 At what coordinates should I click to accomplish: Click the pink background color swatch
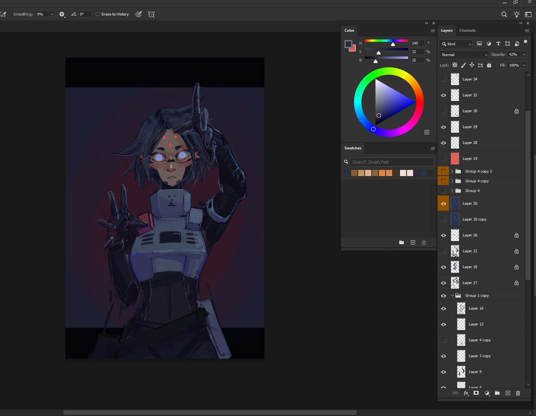[353, 49]
